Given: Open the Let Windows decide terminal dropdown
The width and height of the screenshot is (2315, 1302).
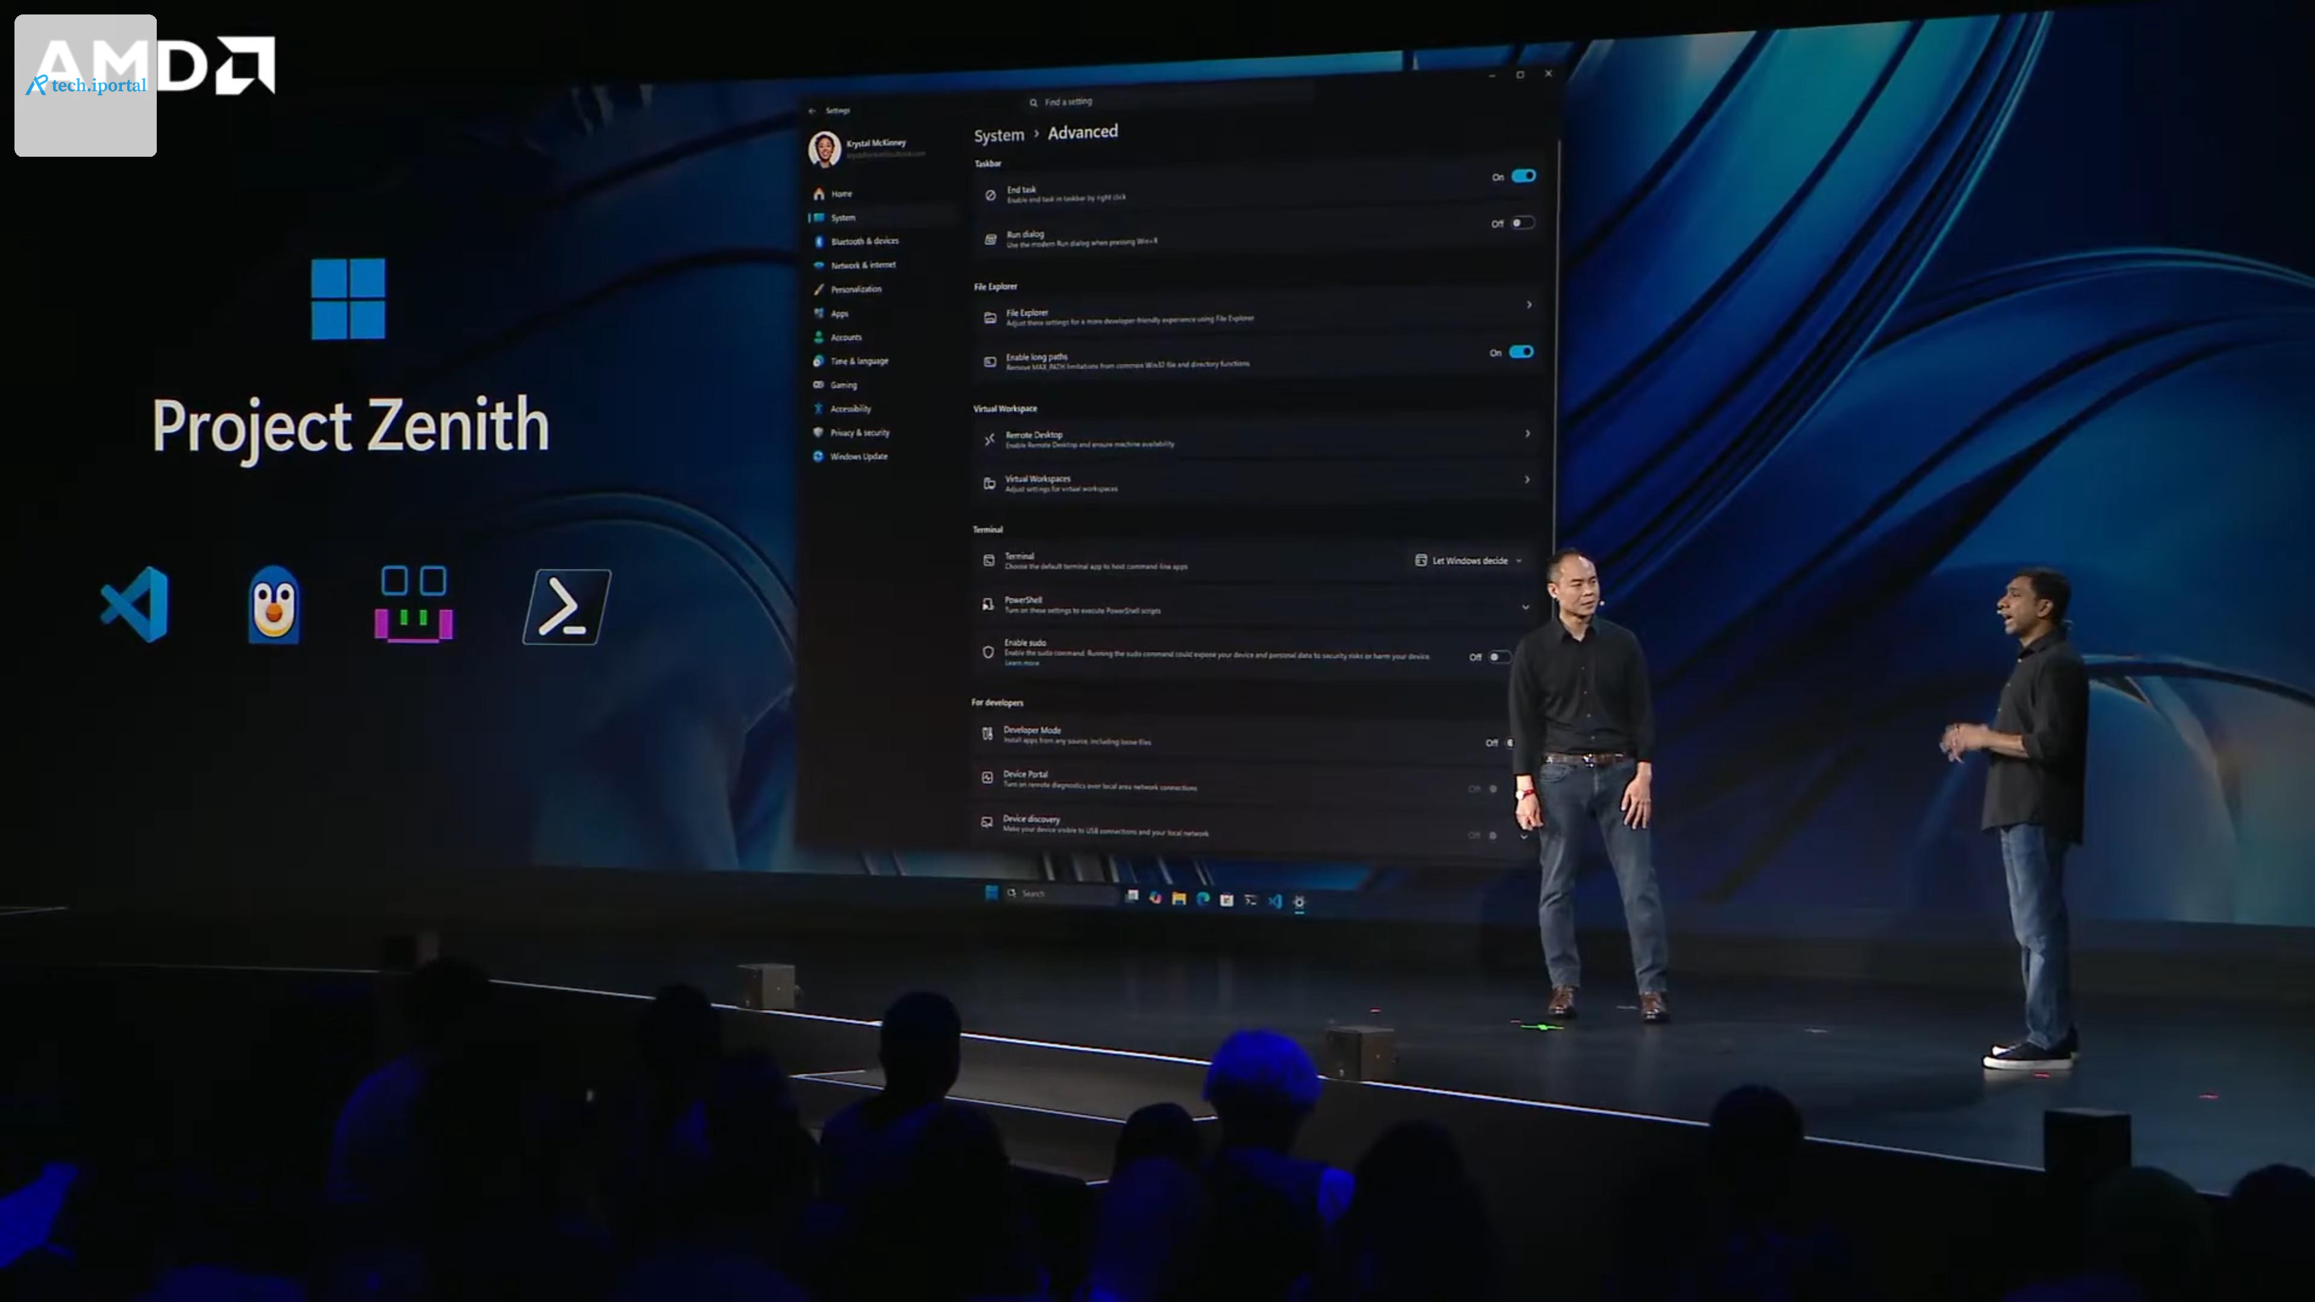Looking at the screenshot, I should click(1469, 561).
